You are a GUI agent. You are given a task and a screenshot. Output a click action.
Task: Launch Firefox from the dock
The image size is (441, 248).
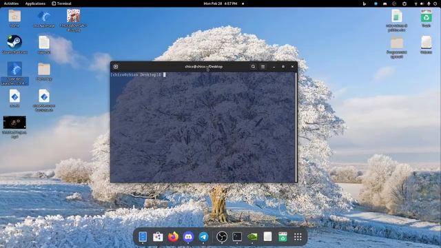[x=173, y=237]
